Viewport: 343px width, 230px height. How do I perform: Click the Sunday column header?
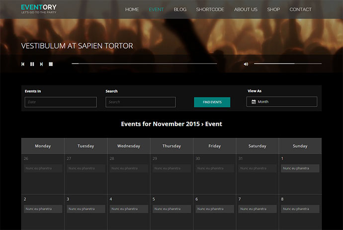(300, 146)
